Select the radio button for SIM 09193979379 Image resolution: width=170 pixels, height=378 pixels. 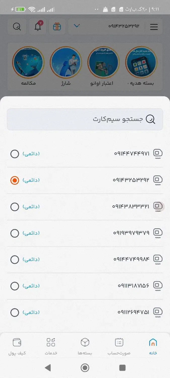click(x=15, y=233)
